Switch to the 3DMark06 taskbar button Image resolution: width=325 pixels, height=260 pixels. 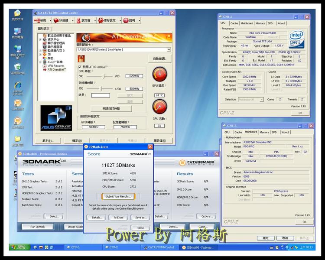pyautogui.click(x=198, y=247)
